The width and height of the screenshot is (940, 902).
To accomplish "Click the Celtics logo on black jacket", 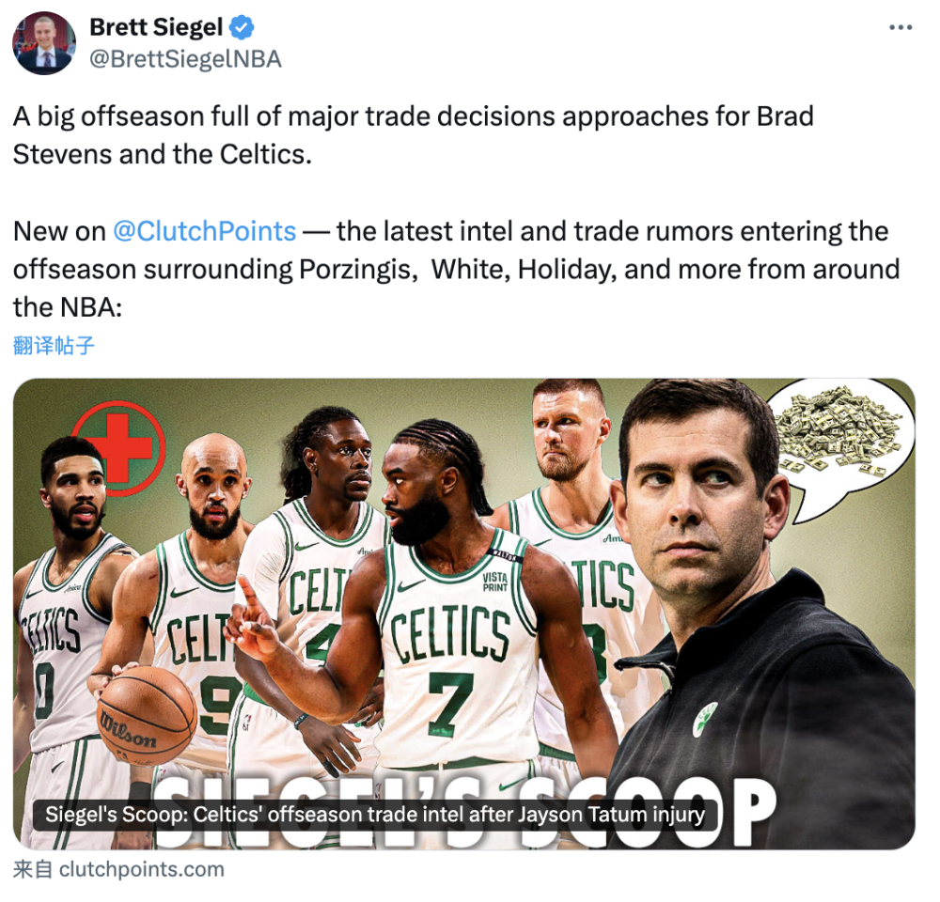I will (x=706, y=719).
